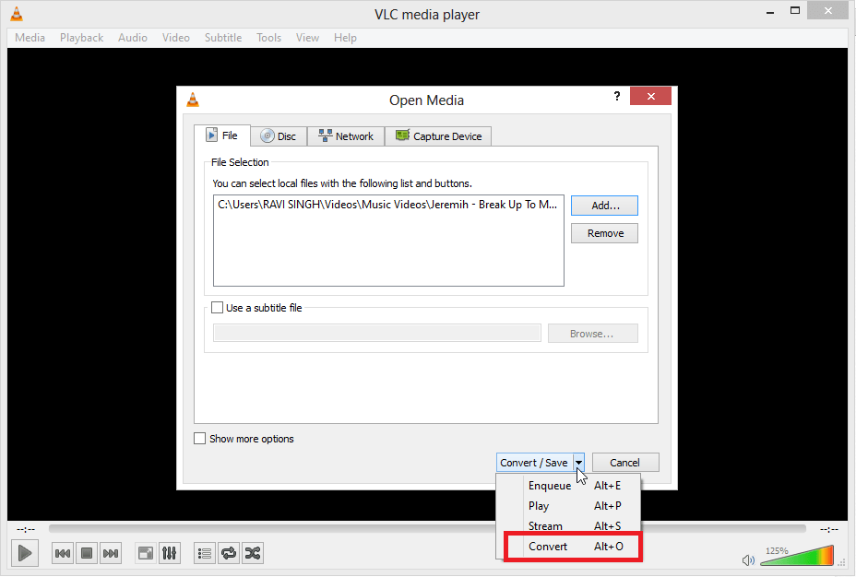
Task: Toggle loop repeat mode icon
Action: coord(229,554)
